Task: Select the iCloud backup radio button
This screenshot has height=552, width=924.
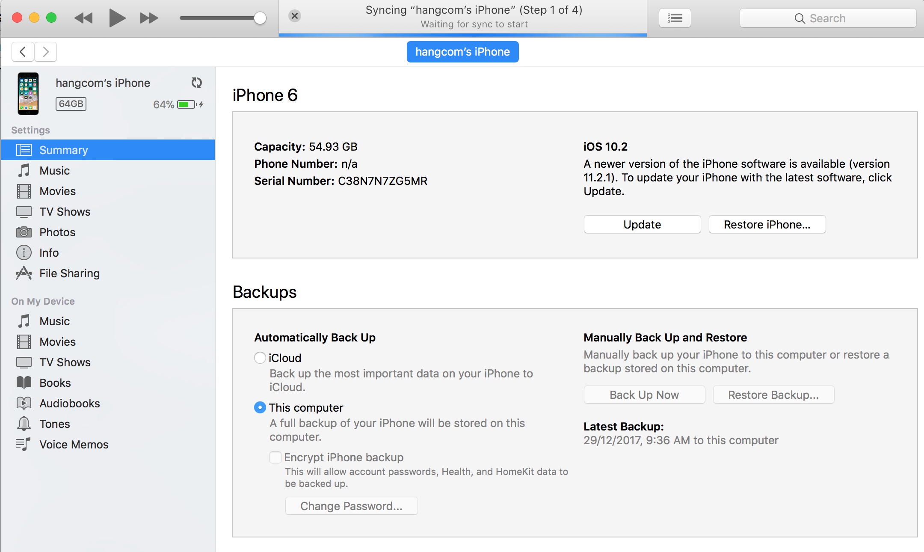Action: coord(260,358)
